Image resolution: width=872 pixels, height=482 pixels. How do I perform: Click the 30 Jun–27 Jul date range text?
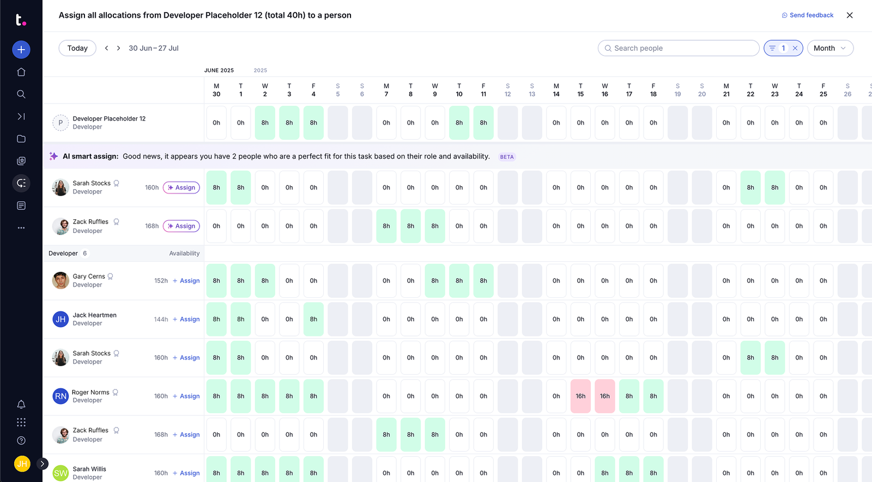[154, 48]
